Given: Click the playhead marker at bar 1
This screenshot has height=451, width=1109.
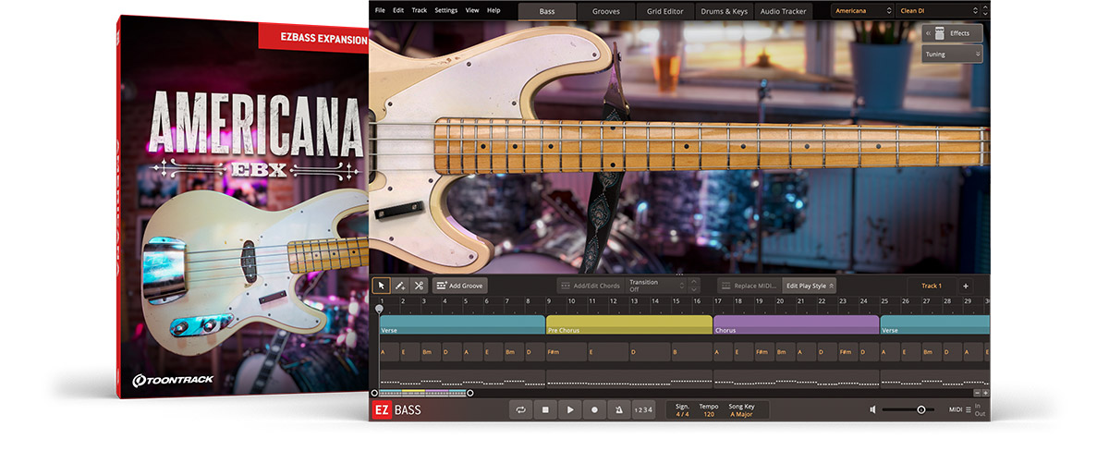Looking at the screenshot, I should 379,309.
